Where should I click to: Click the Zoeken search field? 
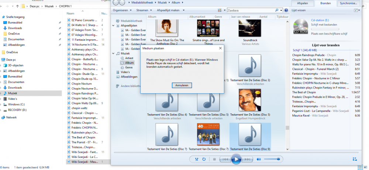252,10
